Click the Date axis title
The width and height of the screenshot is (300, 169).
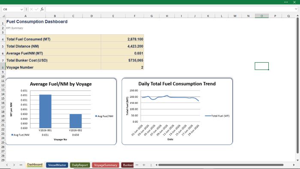[x=170, y=139]
